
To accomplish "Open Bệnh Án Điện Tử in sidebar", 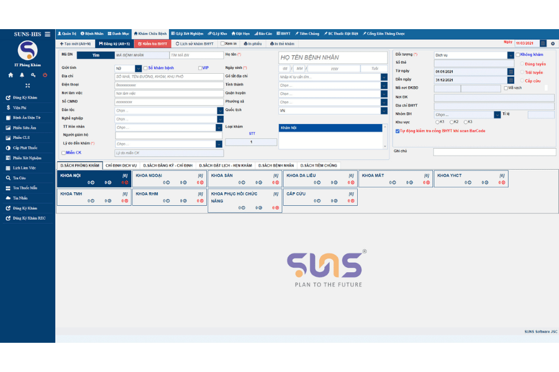I will (27, 117).
